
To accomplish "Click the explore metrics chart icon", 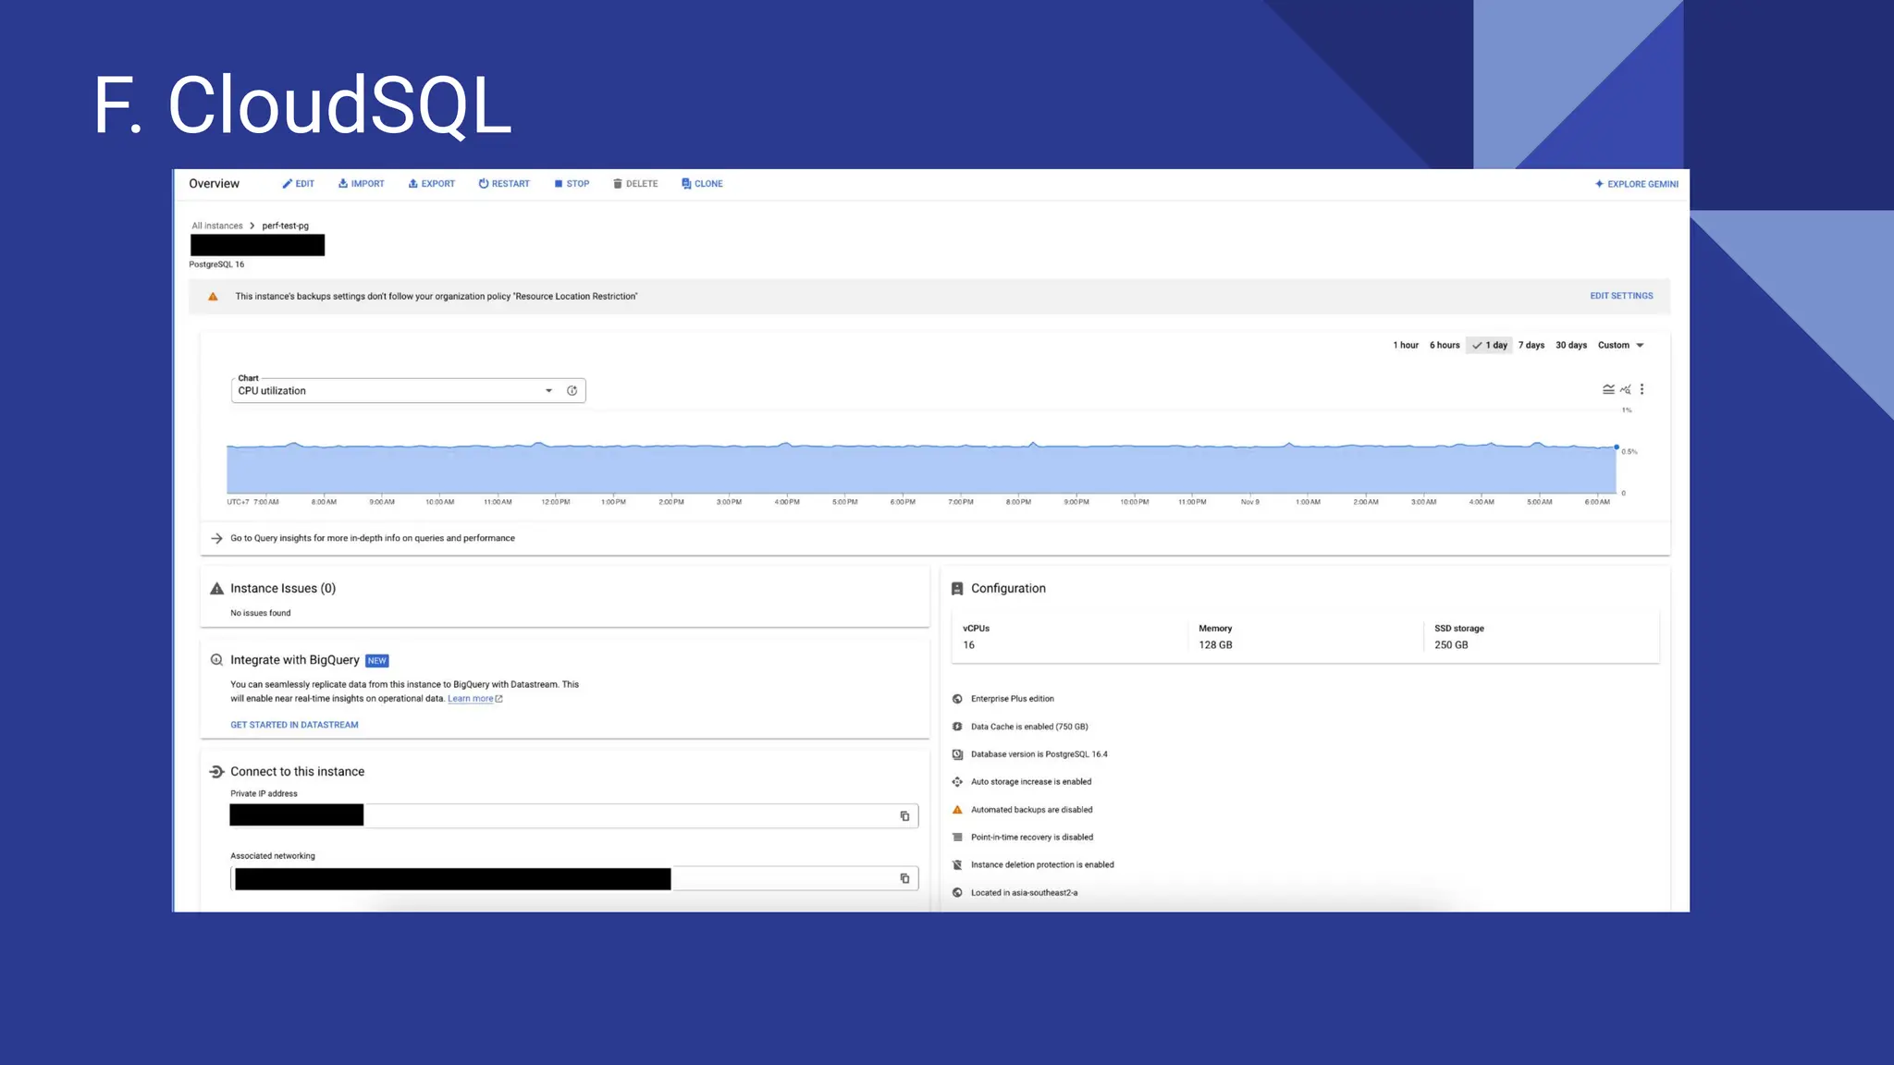I will pos(1625,389).
